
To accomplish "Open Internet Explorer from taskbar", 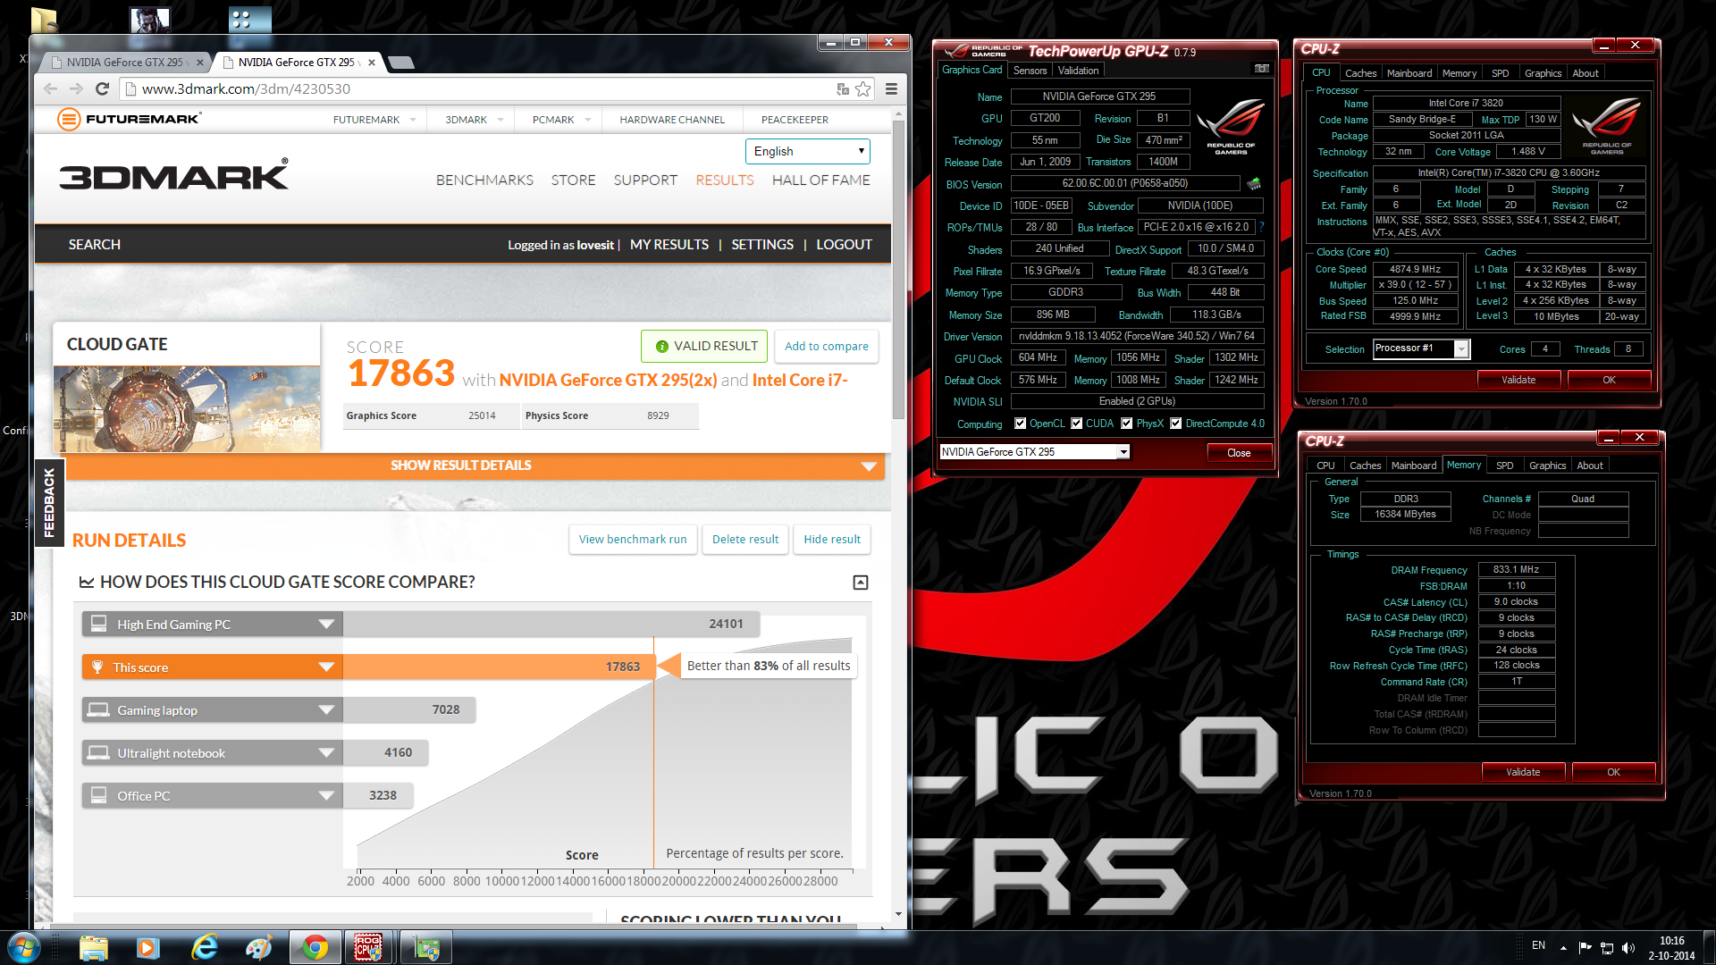I will 204,948.
